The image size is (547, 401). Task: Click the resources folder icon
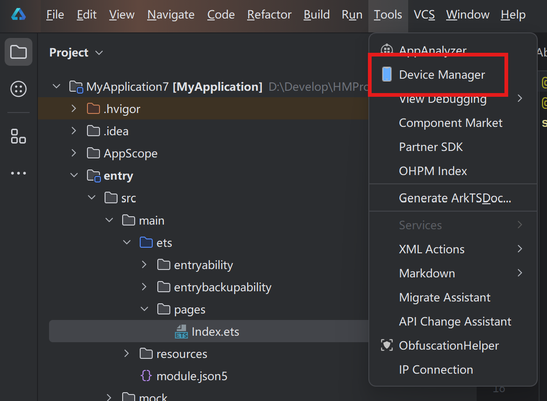(146, 353)
